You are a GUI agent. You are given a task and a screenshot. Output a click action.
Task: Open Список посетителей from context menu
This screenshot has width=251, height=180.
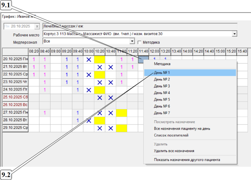(x=171, y=135)
